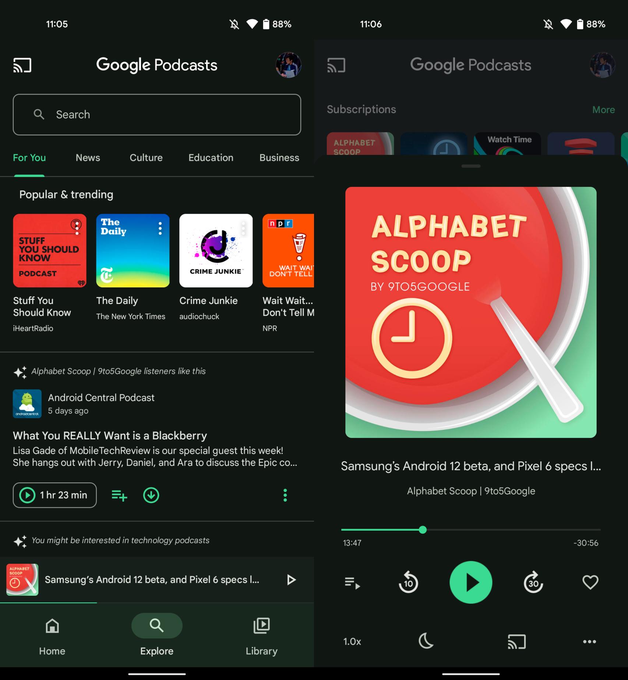Open the Alphabet Scoop subscription tile

360,144
